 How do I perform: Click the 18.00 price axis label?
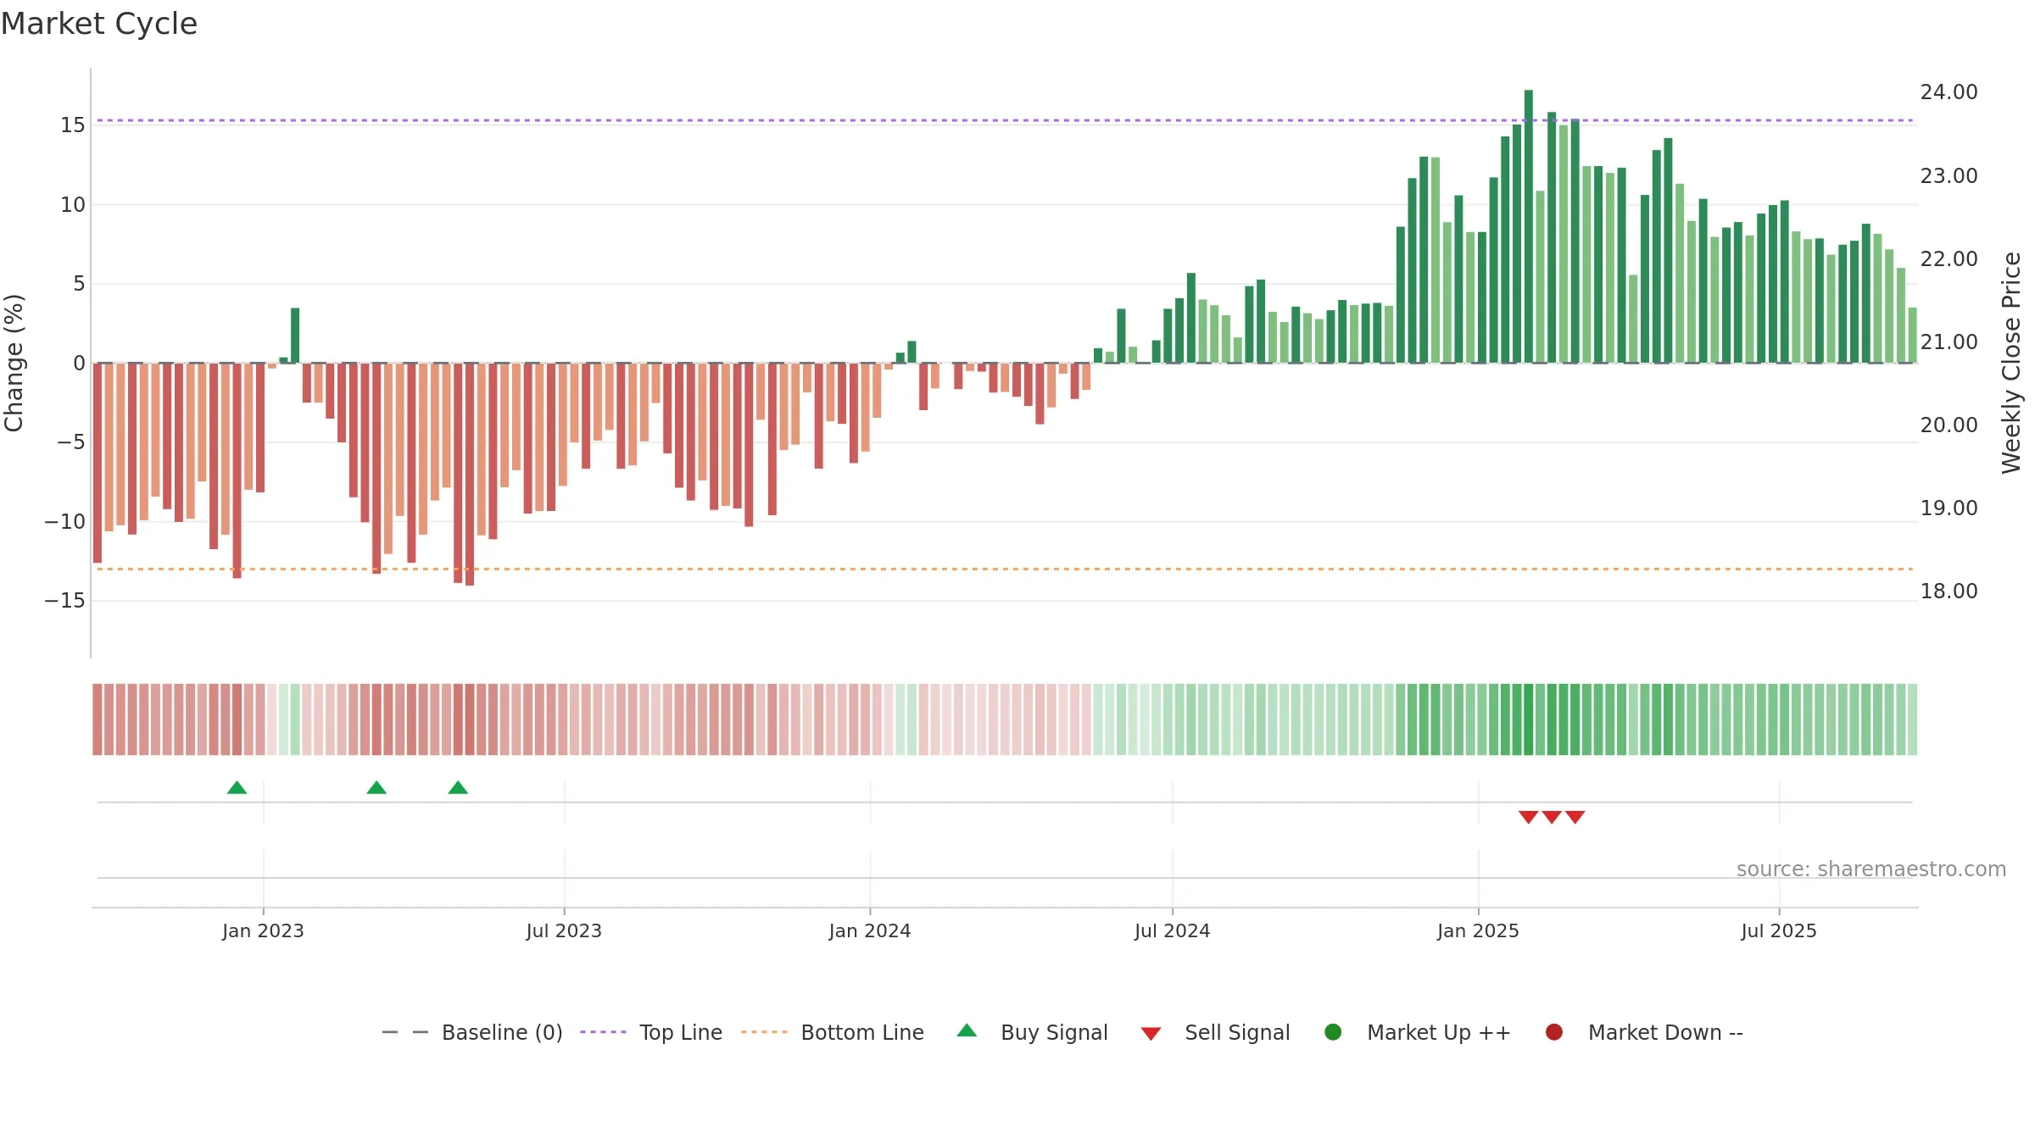click(x=1949, y=591)
